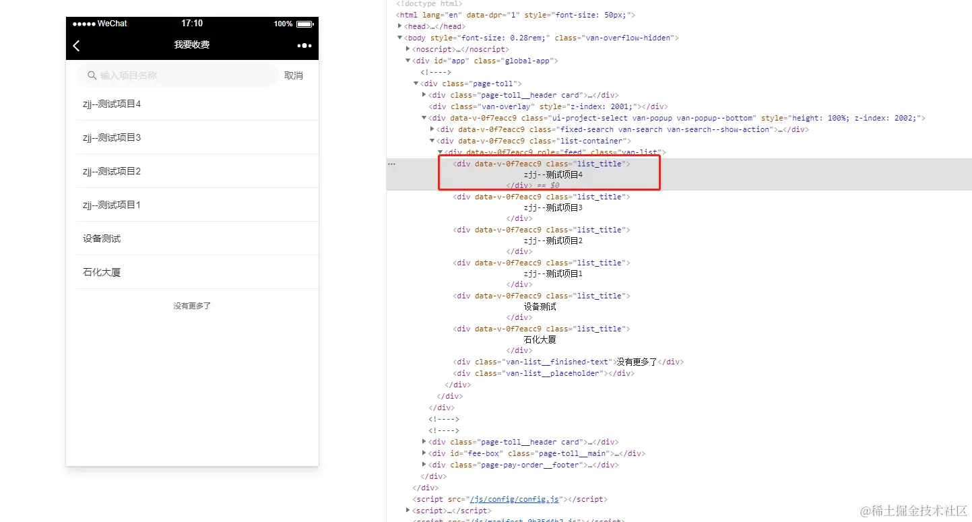The height and width of the screenshot is (522, 972).
Task: Select zjj--测试项目3 in the phone list
Action: pyautogui.click(x=197, y=137)
